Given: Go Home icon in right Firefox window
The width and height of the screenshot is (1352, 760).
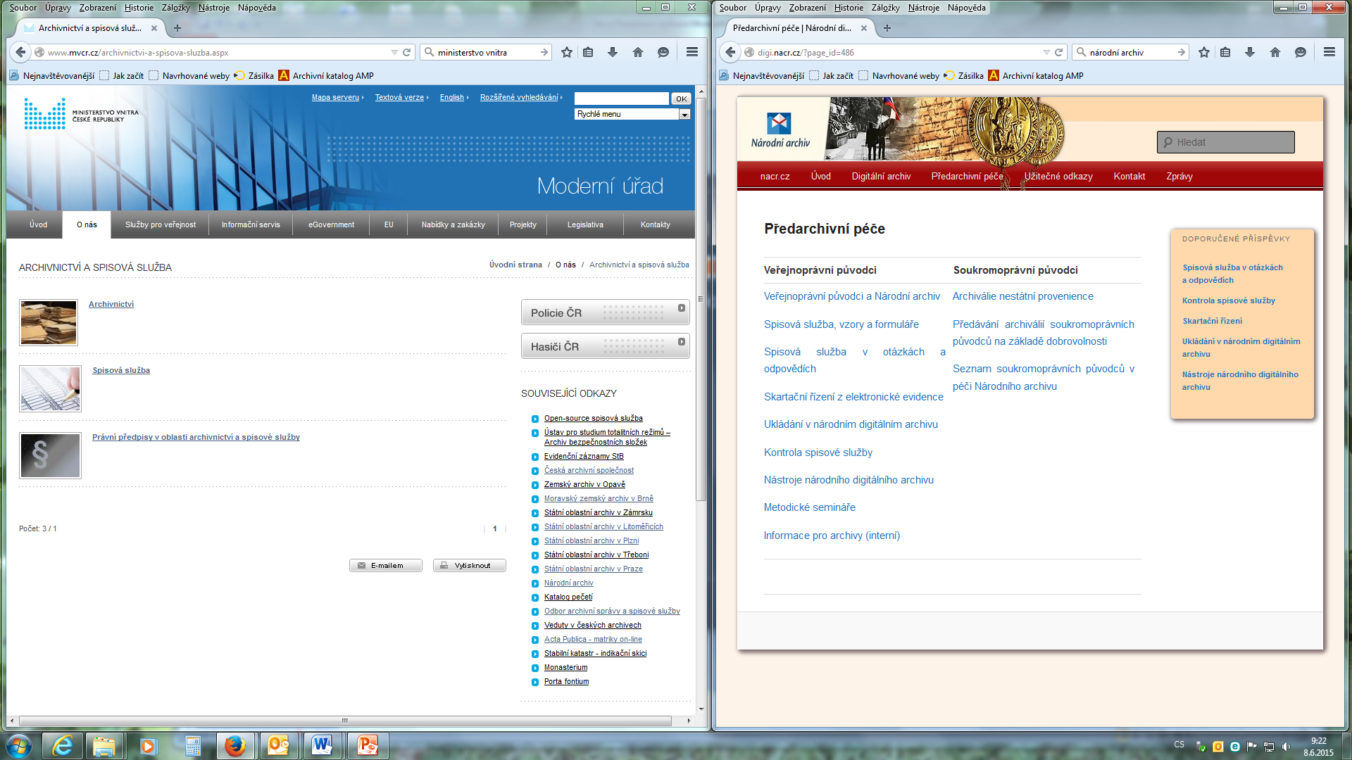Looking at the screenshot, I should click(x=1275, y=52).
